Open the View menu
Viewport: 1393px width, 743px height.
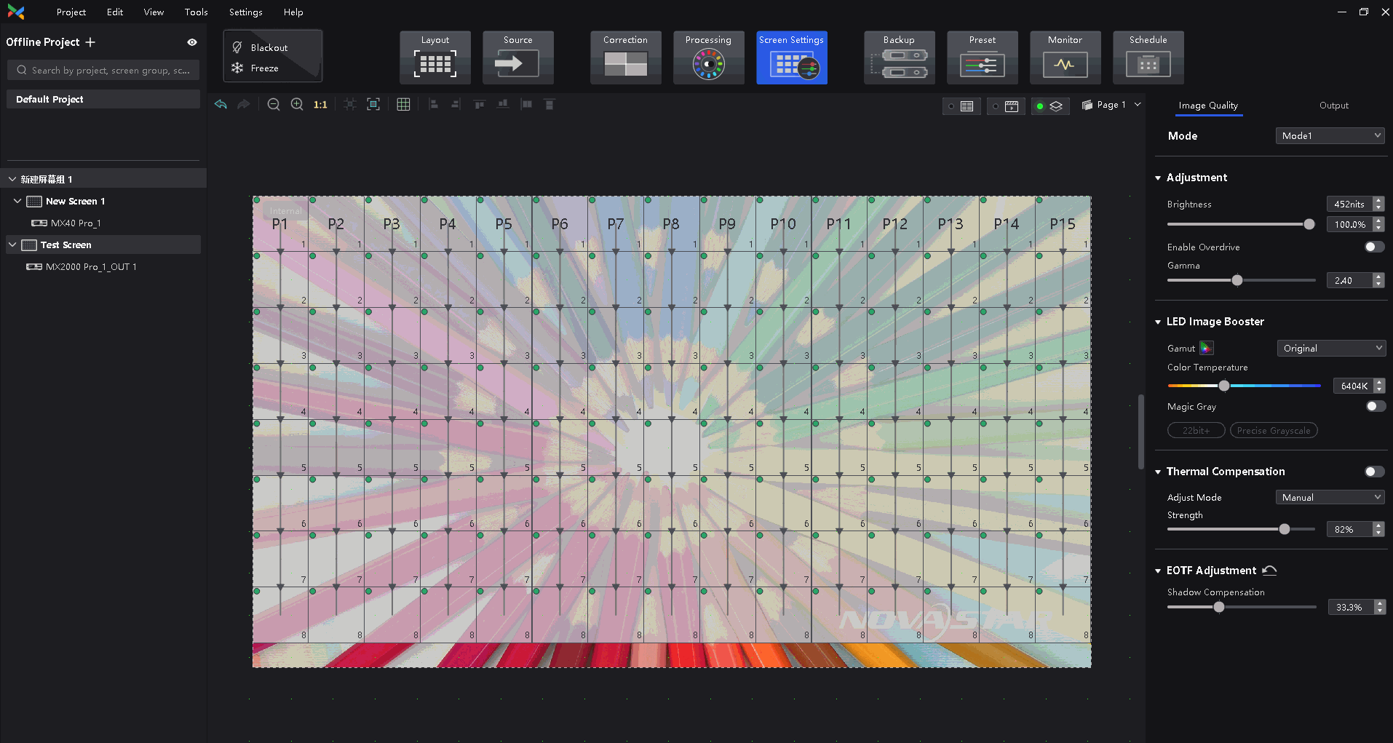coord(154,12)
